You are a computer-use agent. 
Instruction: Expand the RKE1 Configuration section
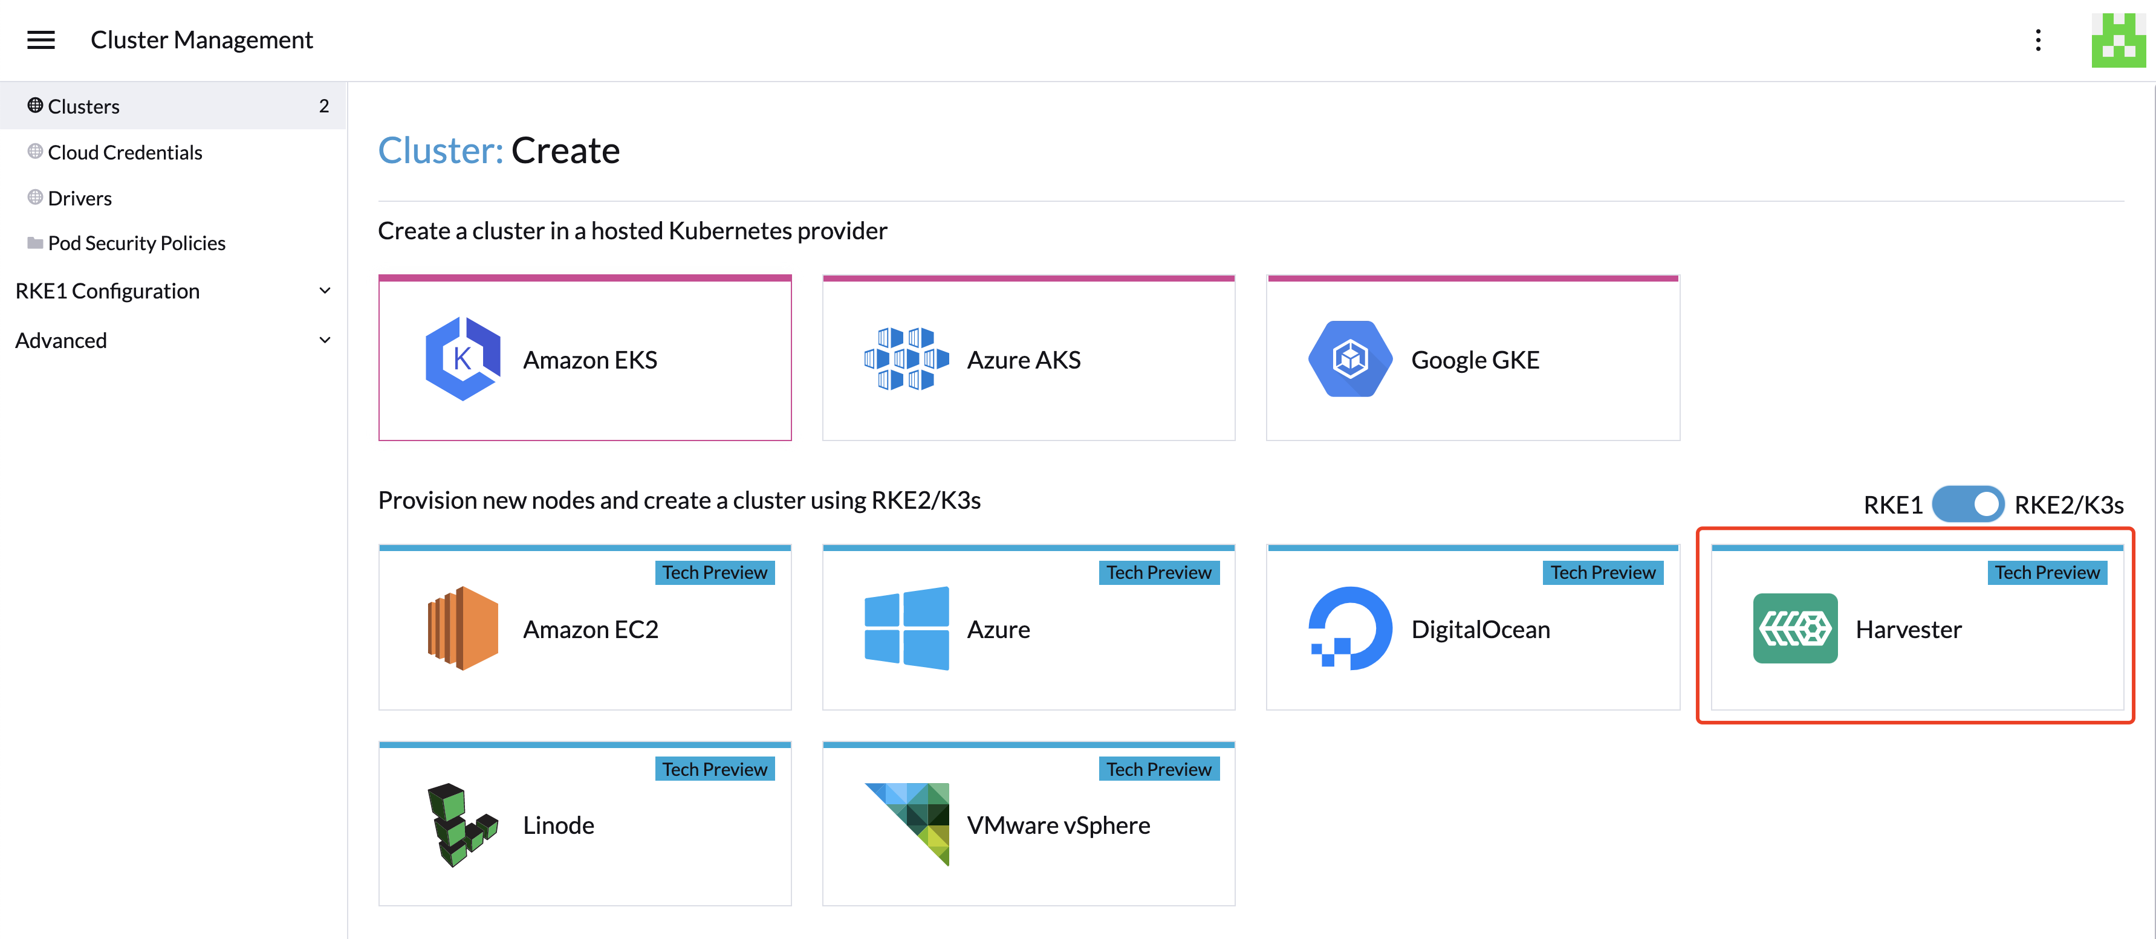click(174, 291)
